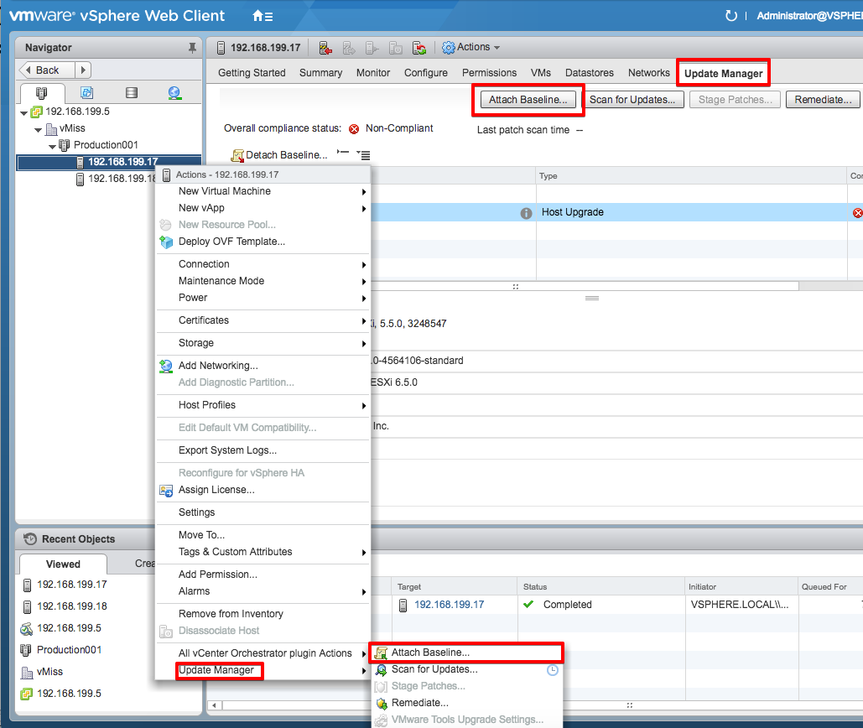The image size is (863, 728).
Task: Click the Scan for Updates button
Action: tap(632, 100)
